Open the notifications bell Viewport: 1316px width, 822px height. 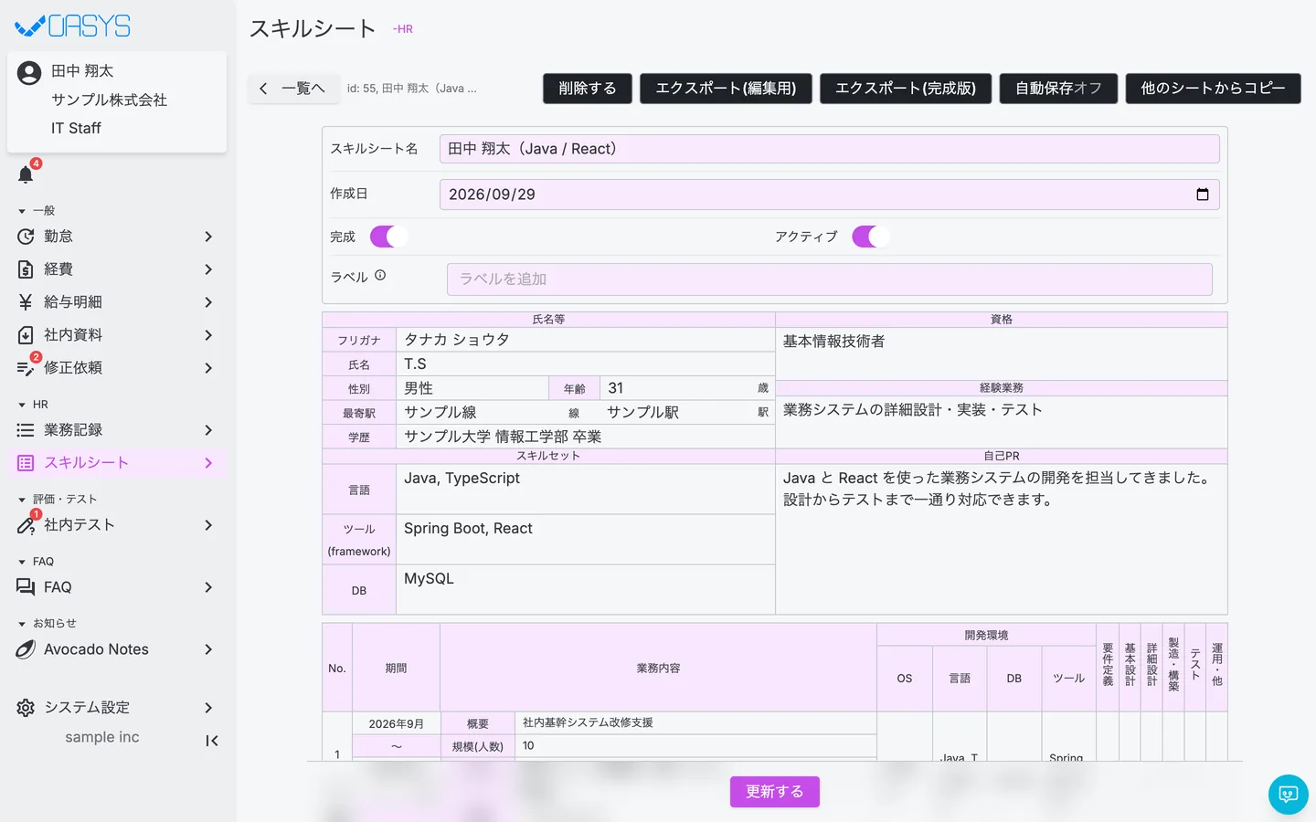point(26,174)
